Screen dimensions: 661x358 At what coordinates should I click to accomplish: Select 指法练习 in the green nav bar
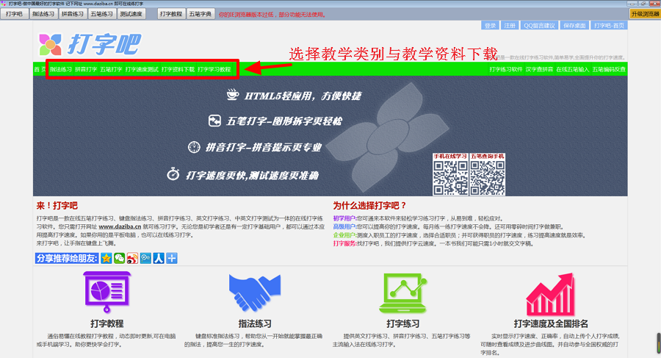click(61, 69)
